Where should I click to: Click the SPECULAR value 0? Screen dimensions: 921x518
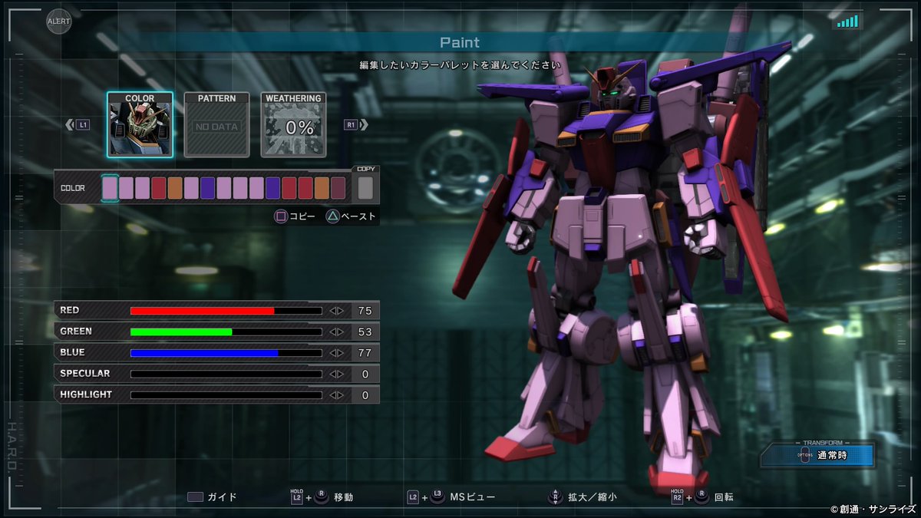point(365,374)
